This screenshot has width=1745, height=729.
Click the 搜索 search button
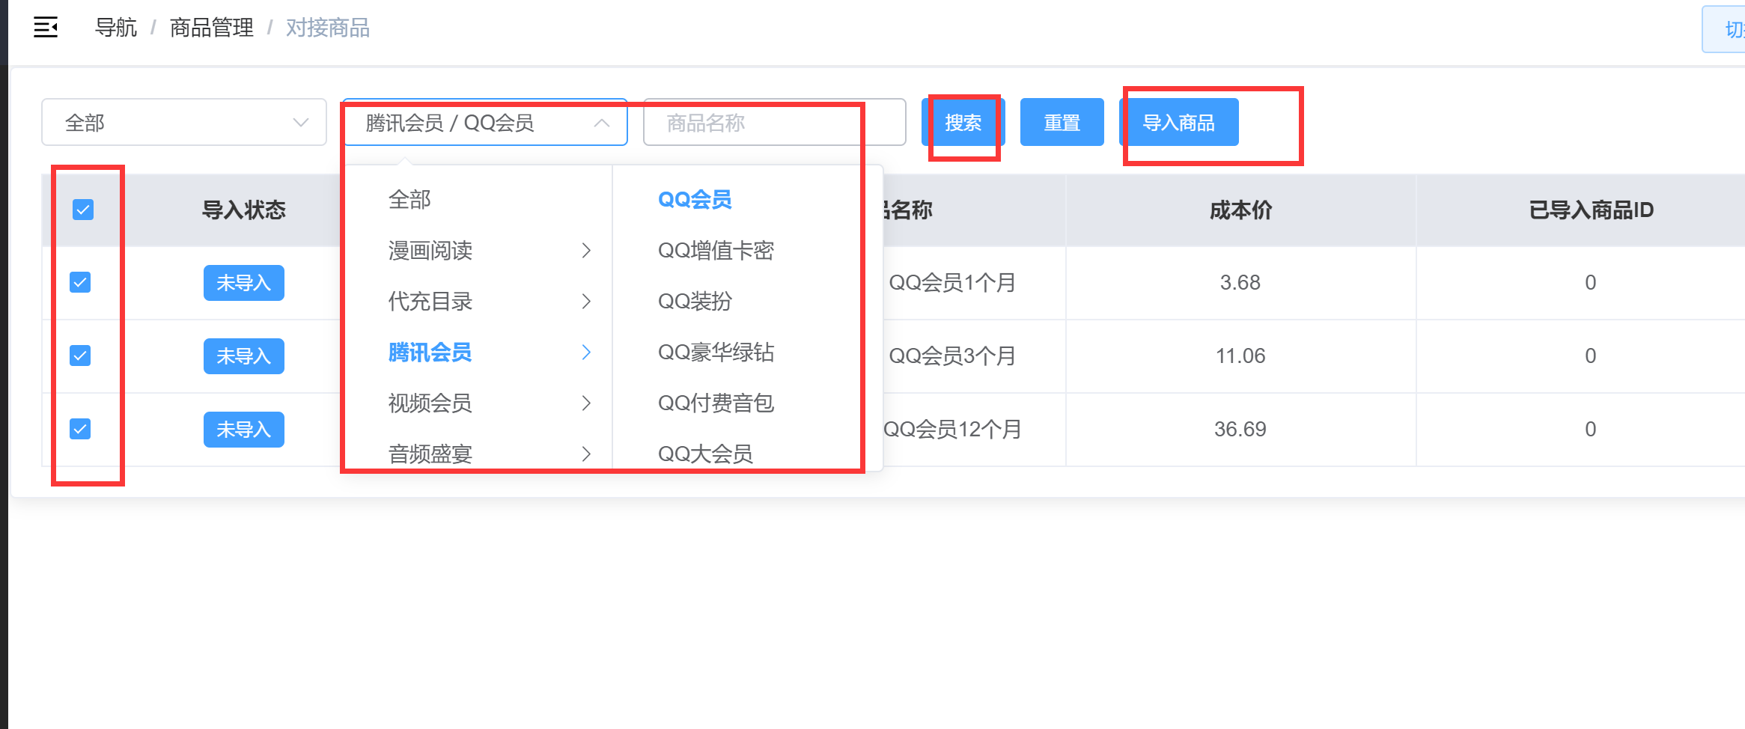point(963,122)
